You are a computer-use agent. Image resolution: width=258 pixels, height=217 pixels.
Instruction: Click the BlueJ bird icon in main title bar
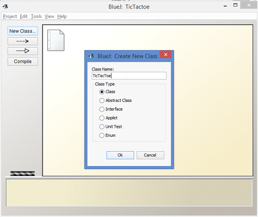5,7
